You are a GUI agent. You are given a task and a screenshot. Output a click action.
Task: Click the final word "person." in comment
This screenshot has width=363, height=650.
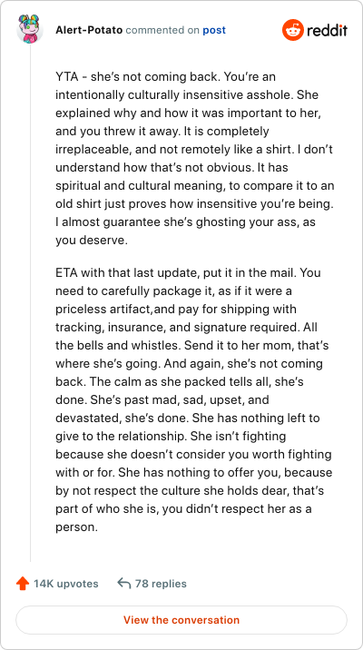pyautogui.click(x=76, y=527)
